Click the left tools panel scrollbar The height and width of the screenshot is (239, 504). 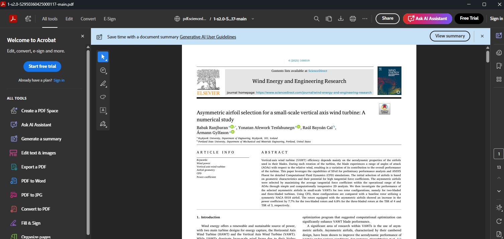[88, 142]
